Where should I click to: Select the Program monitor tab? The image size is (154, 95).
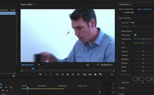click(26, 4)
